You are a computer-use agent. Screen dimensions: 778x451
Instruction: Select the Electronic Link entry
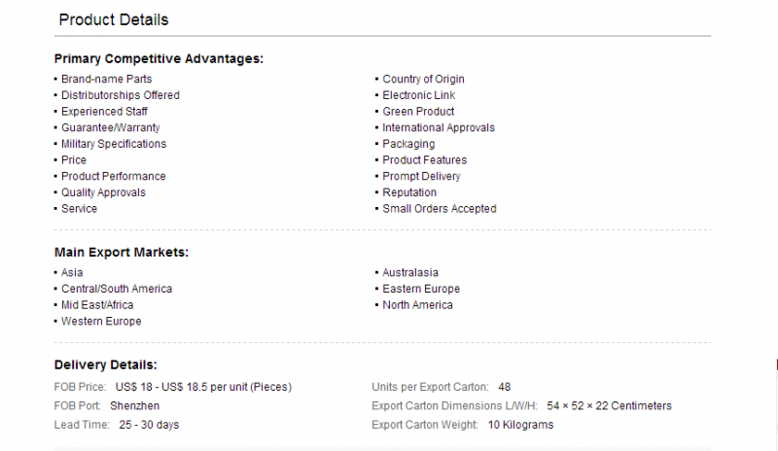419,95
